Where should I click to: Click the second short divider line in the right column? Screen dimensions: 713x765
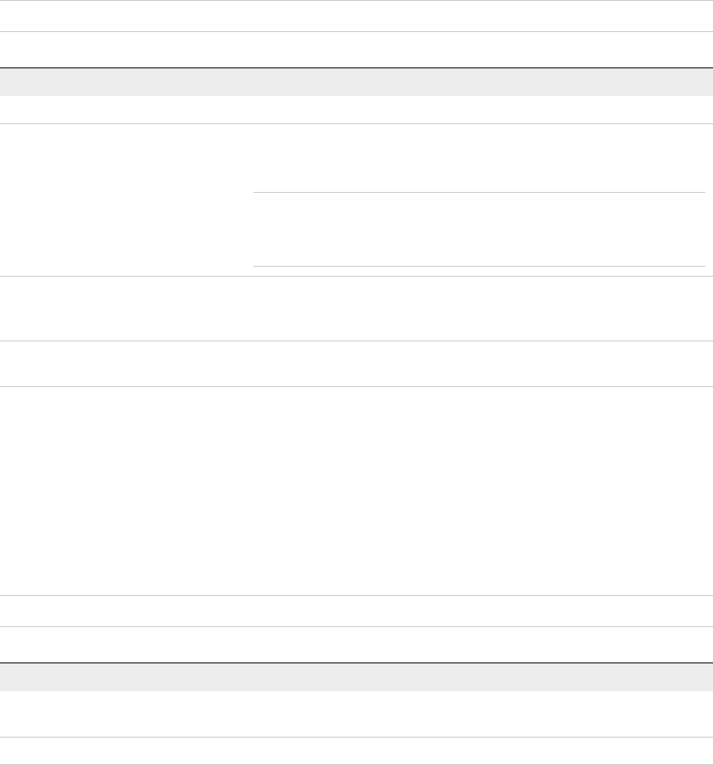click(478, 266)
